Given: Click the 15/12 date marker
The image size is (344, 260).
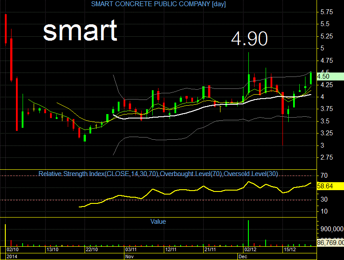Looking at the screenshot, I should pos(290,249).
